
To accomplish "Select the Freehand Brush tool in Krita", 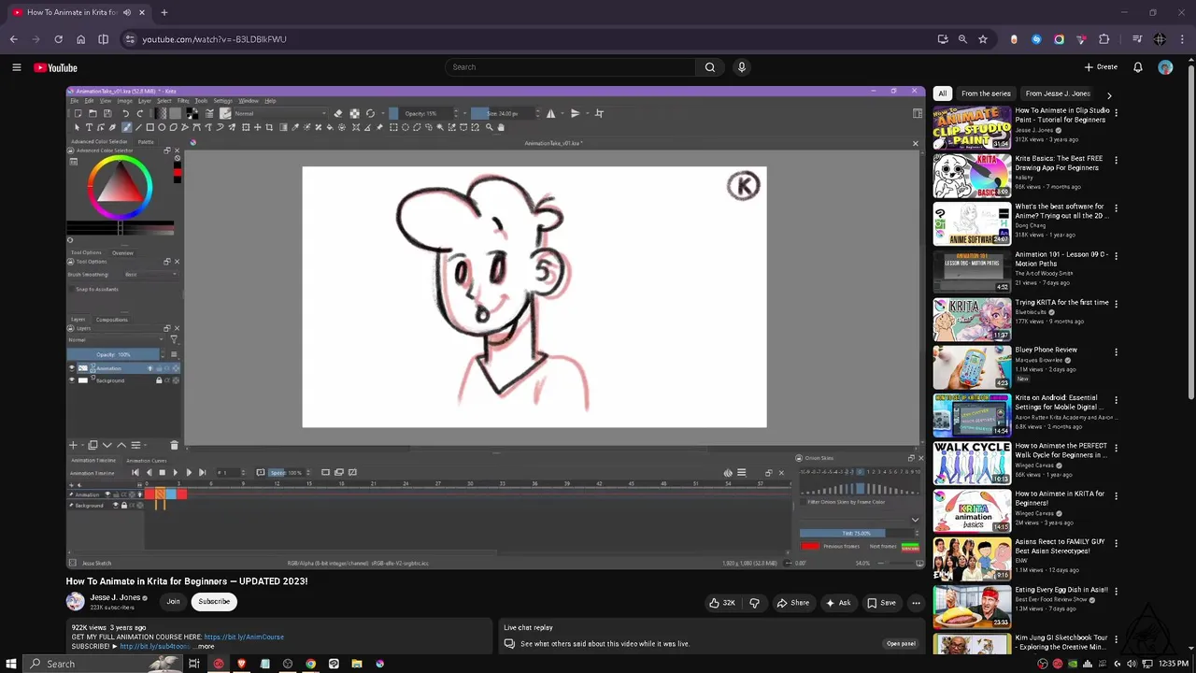I will point(126,127).
